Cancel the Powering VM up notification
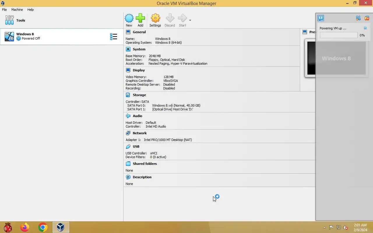 (365, 28)
